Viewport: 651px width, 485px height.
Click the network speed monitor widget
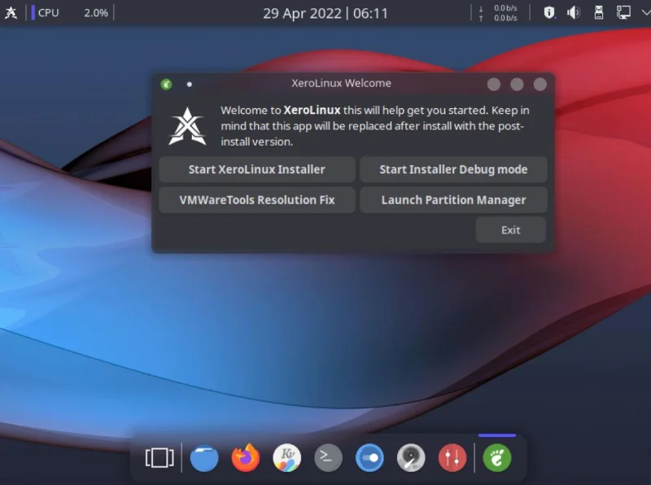click(x=498, y=13)
